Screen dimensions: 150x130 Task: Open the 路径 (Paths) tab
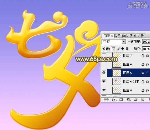click(x=117, y=36)
